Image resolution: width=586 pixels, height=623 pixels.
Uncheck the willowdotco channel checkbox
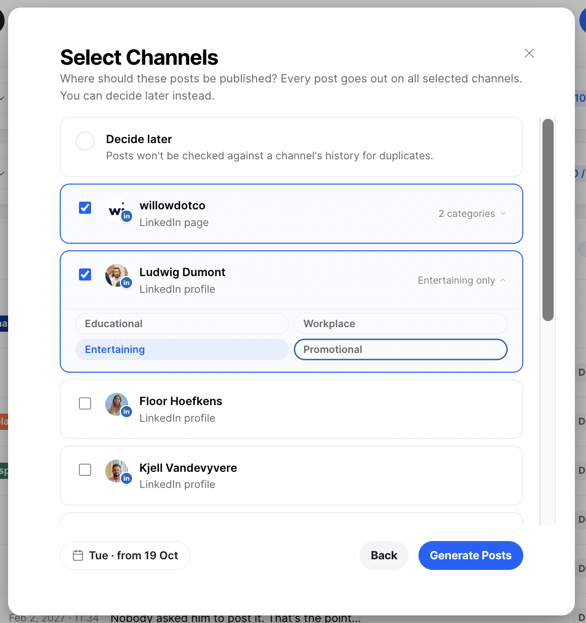[x=85, y=208]
